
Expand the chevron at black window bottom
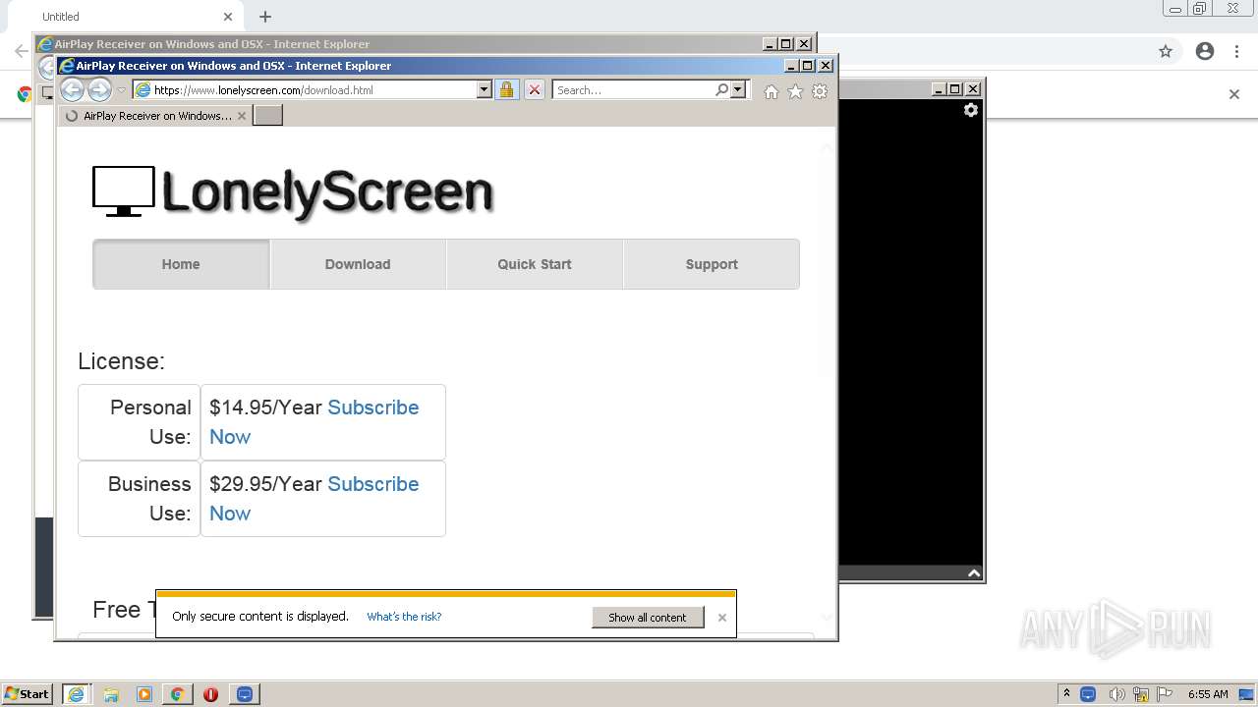[x=973, y=573]
